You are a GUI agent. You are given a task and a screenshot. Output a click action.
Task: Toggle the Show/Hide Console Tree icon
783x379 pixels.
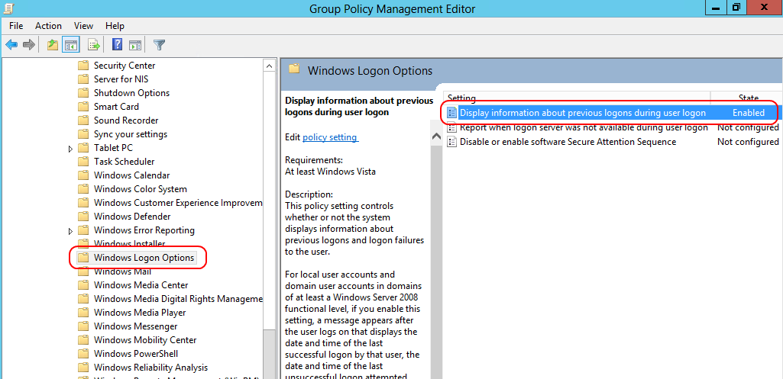[x=70, y=45]
